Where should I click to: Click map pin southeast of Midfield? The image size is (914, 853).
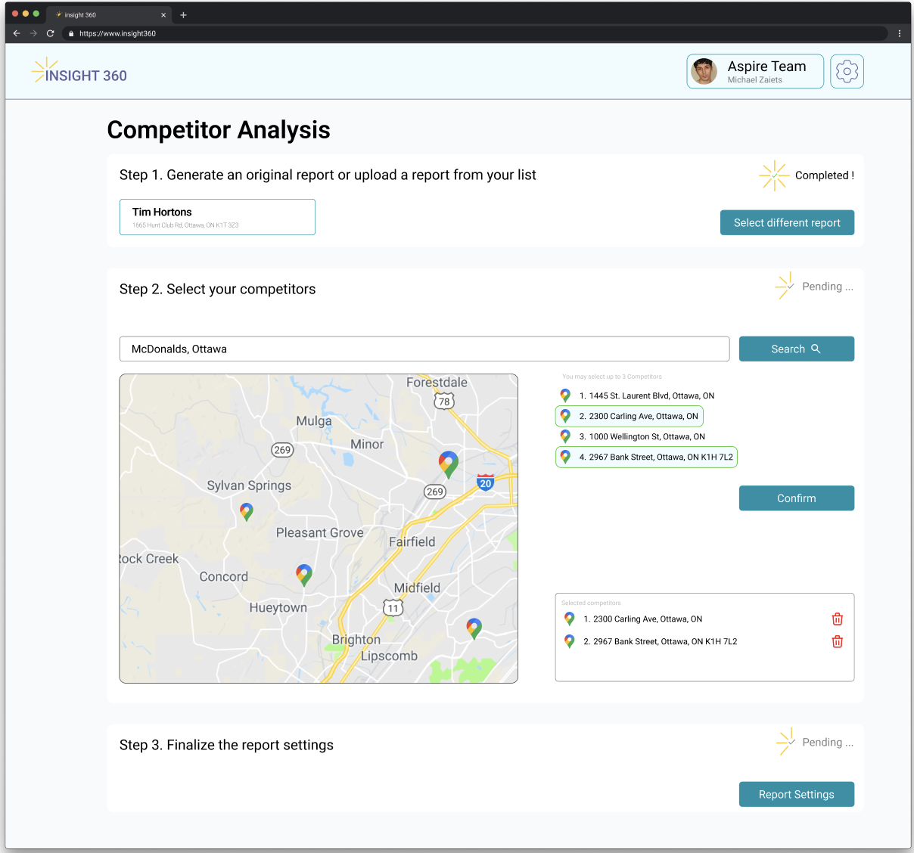coord(474,628)
